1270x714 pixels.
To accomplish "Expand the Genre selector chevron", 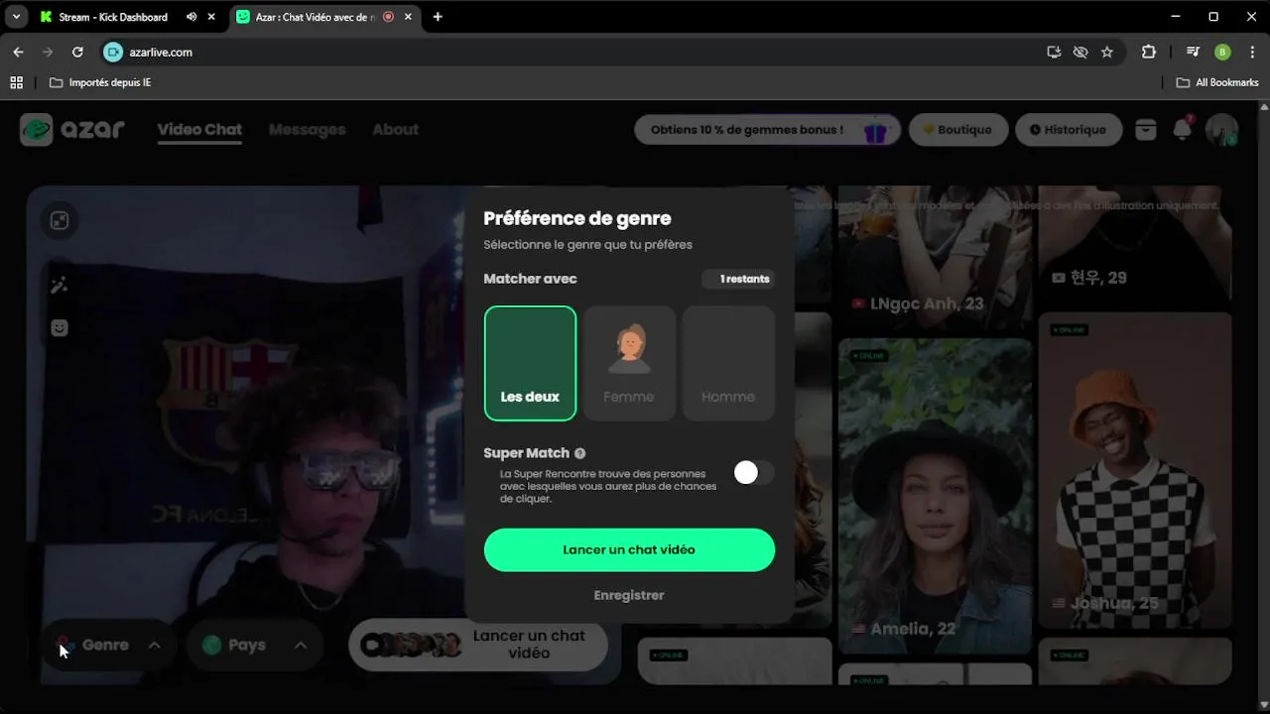I will [155, 645].
